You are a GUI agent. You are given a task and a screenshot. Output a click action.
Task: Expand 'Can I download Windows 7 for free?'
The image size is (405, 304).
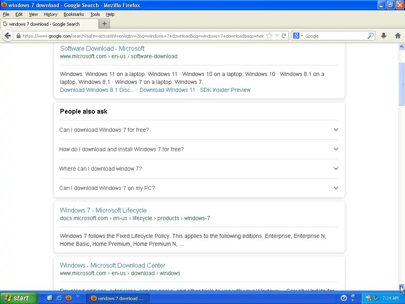[199, 130]
